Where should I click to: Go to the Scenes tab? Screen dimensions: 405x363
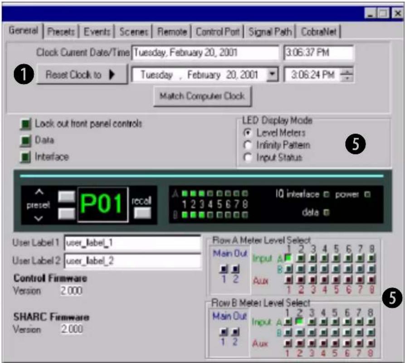133,32
